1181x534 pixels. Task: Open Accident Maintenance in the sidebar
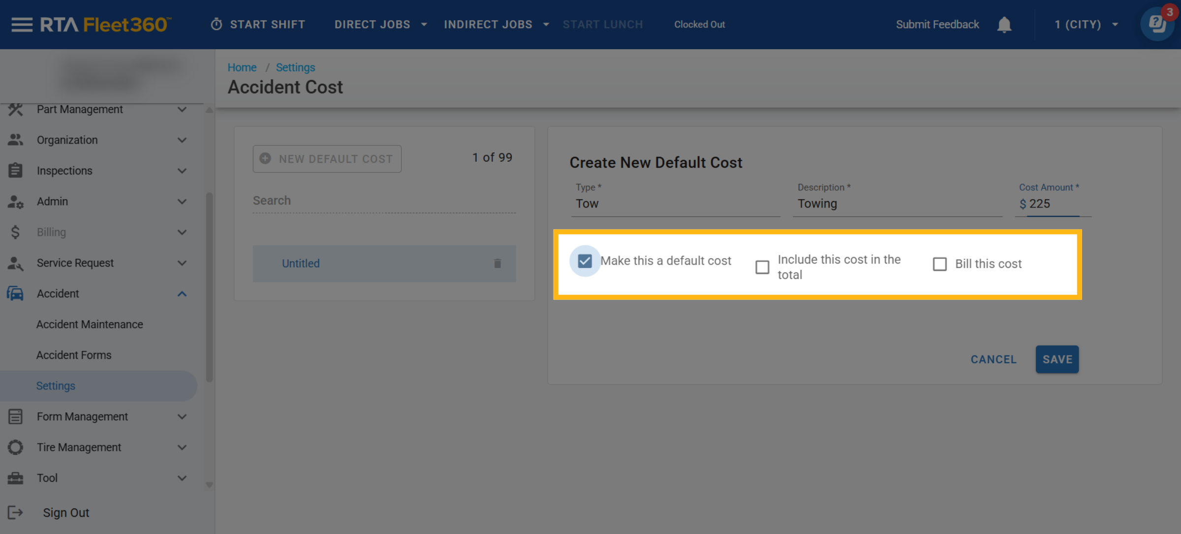point(90,325)
